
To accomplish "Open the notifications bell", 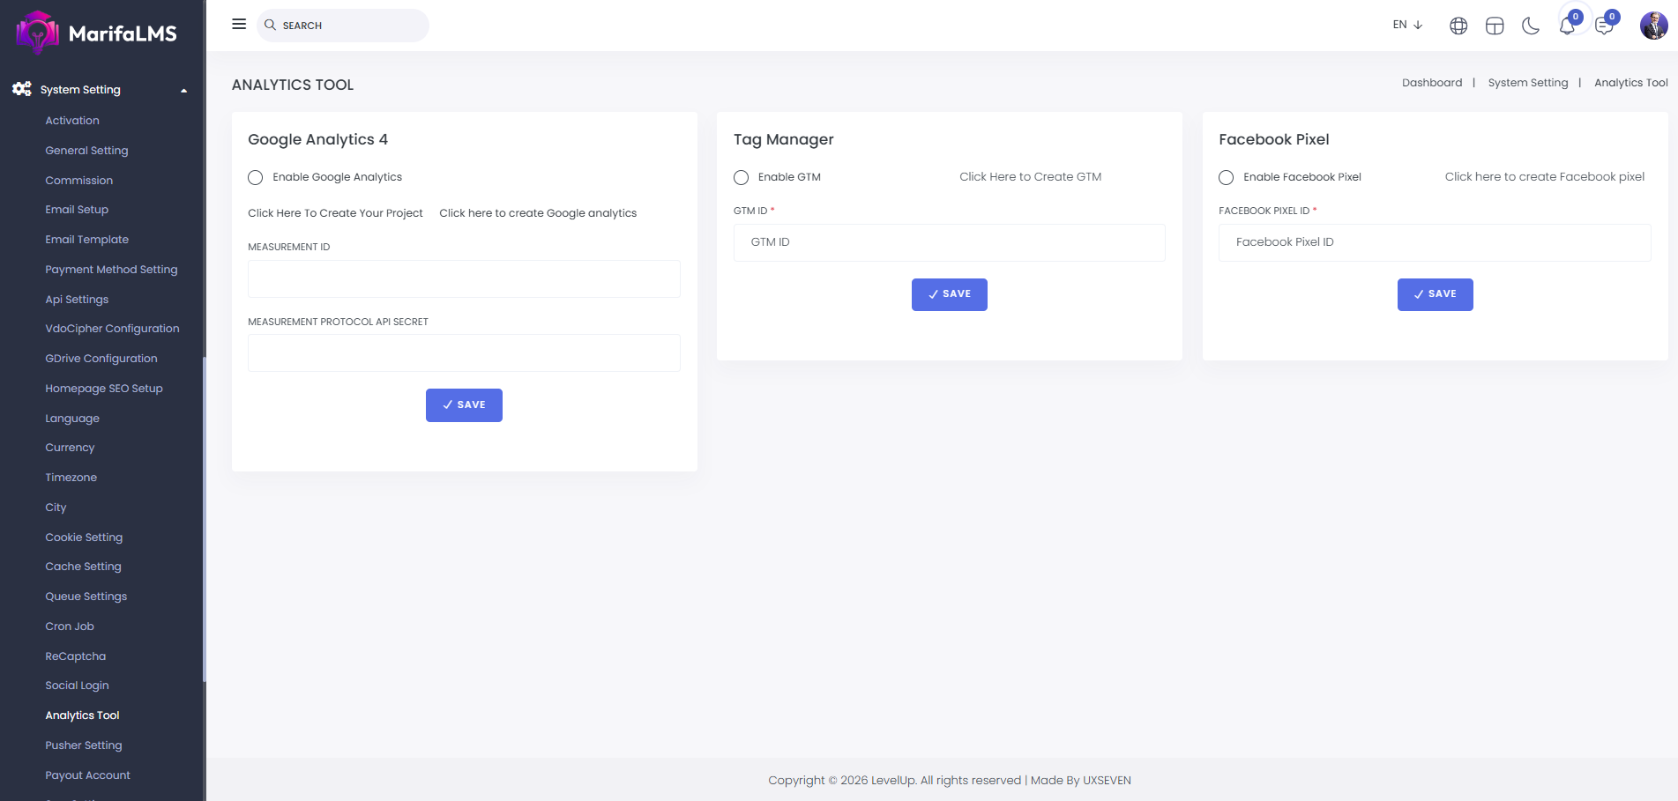I will 1567,26.
